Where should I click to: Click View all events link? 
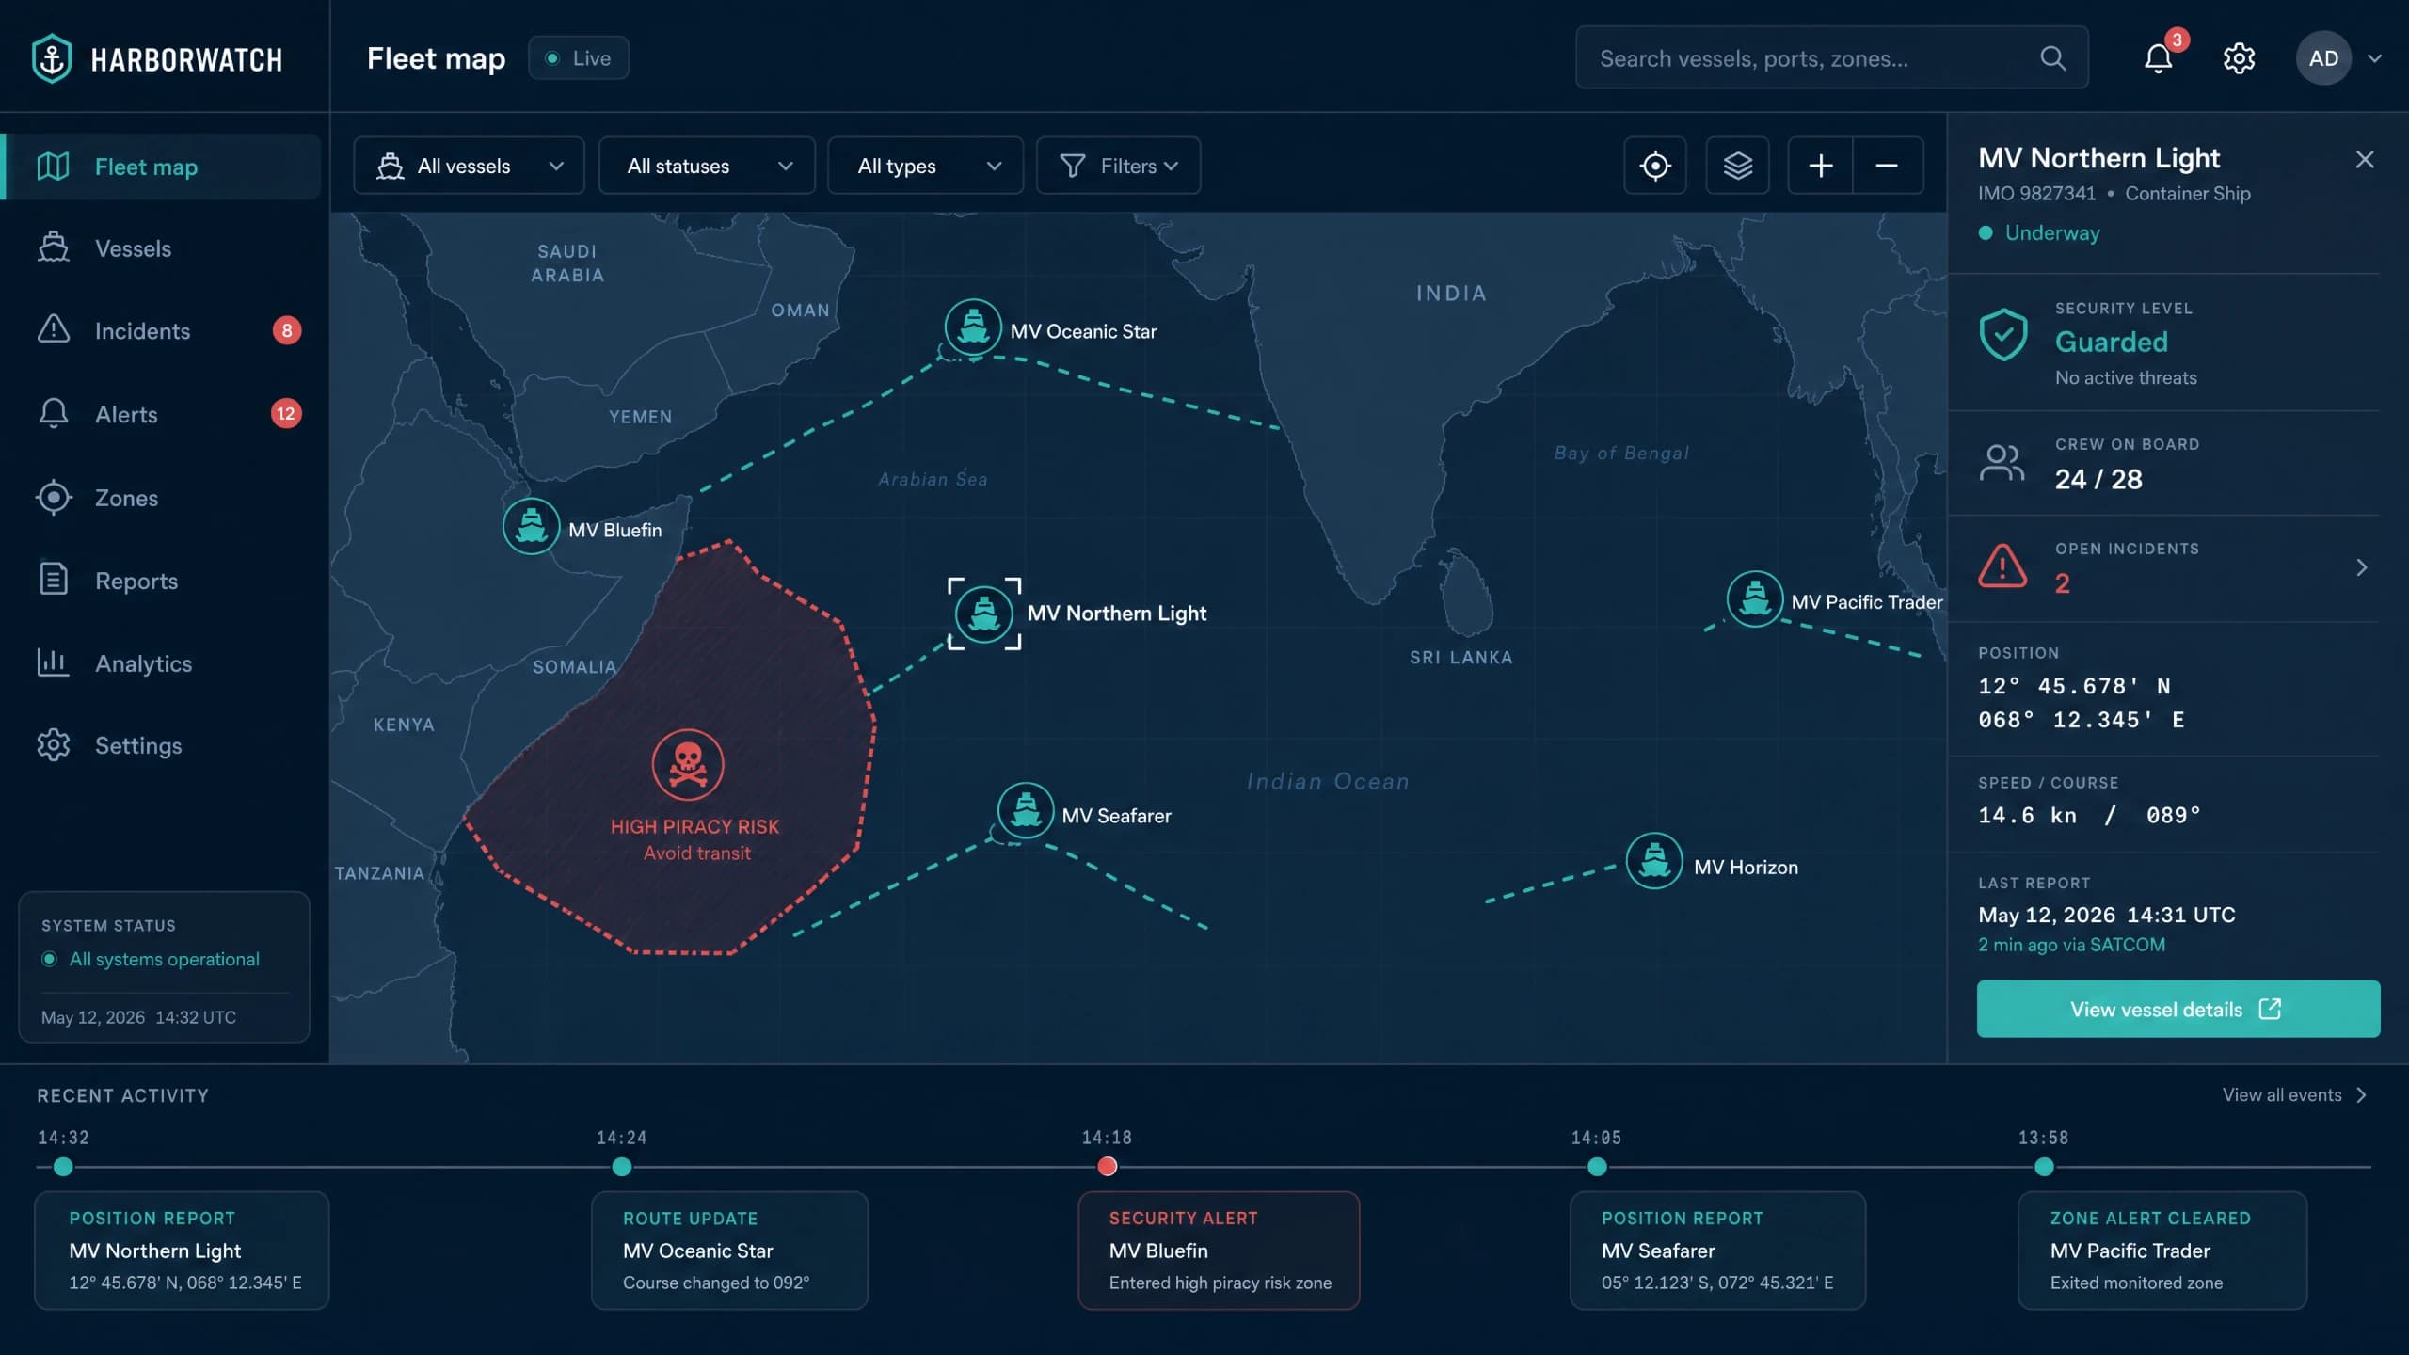(2293, 1094)
